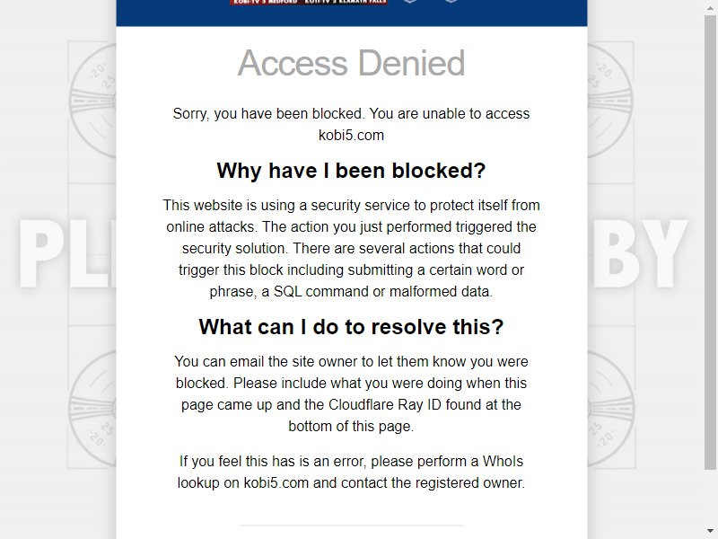Click kobi5.com beneath the blocked message
718x539 pixels.
coord(351,136)
